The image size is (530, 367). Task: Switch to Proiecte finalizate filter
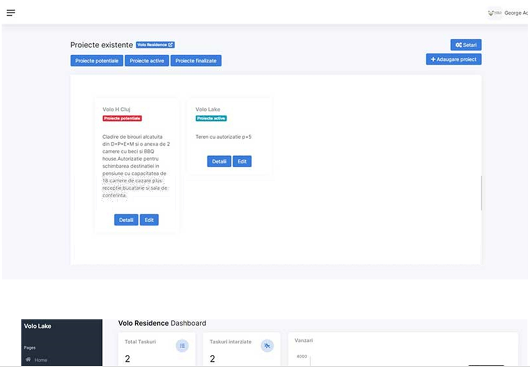click(196, 60)
